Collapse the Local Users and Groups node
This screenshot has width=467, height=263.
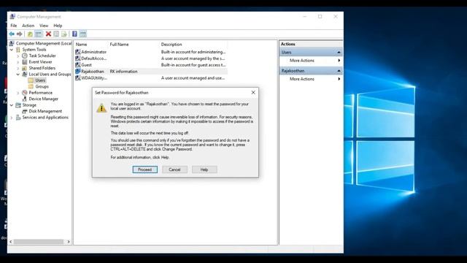18,75
